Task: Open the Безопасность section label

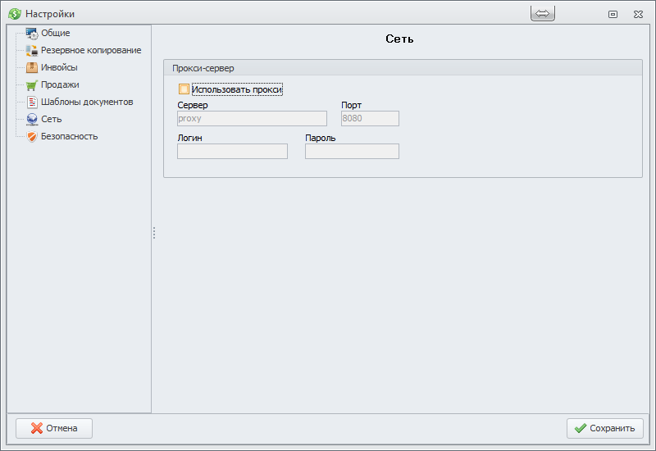Action: [x=69, y=137]
